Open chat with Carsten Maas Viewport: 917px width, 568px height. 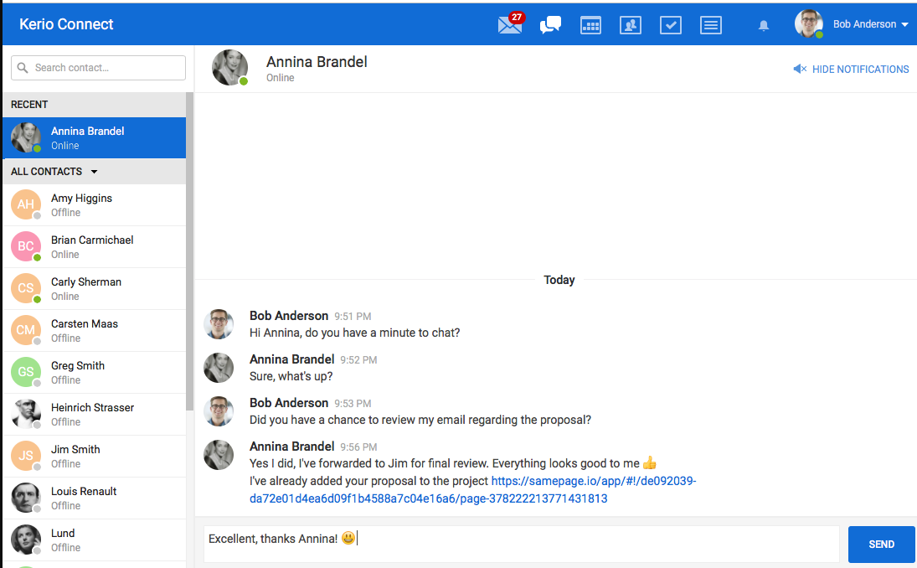click(94, 331)
